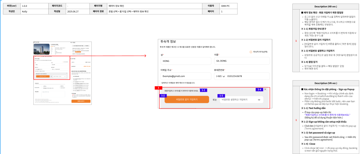Screen dimensions: 362x154
Task: Click the 이용자 header cell
Action: click(x=211, y=6)
